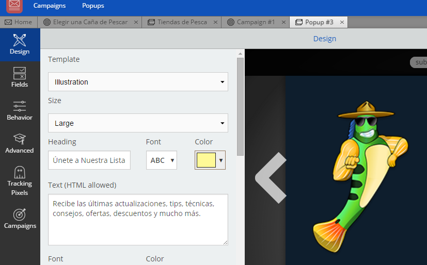427x265 pixels.
Task: Expand the Size dropdown showing Large
Action: point(138,123)
